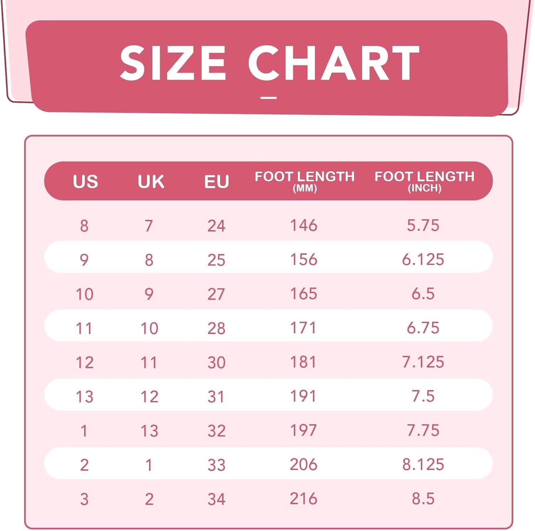Click the Foot Length (INCH) header
535x531 pixels.
click(x=424, y=181)
